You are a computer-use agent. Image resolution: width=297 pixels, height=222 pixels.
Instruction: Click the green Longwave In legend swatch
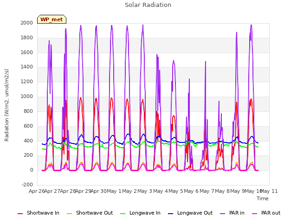point(123,214)
